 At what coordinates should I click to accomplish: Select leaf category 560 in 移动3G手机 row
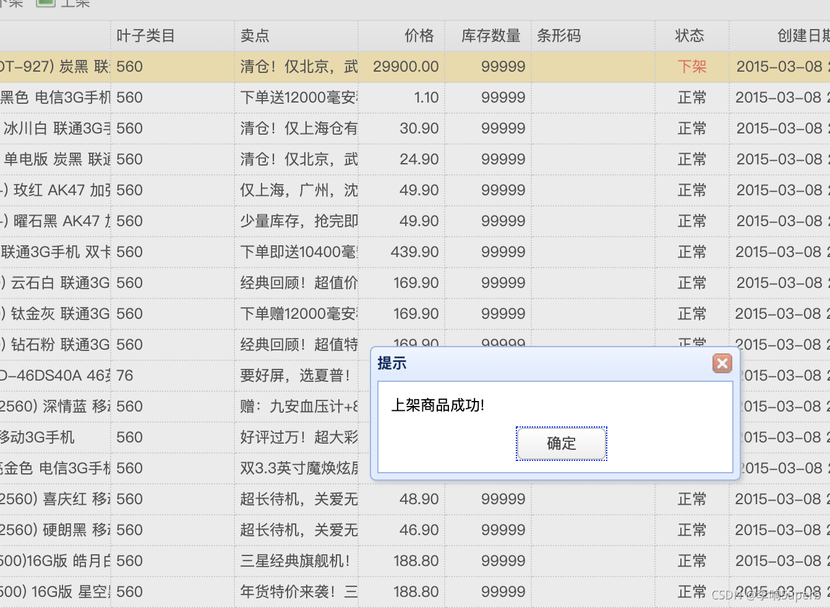tap(173, 437)
